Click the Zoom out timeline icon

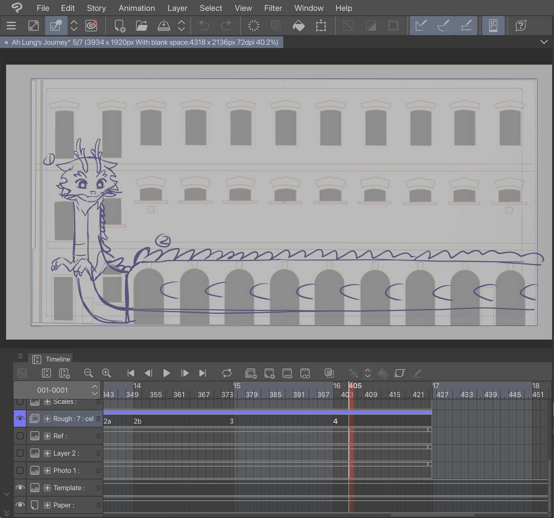coord(88,373)
